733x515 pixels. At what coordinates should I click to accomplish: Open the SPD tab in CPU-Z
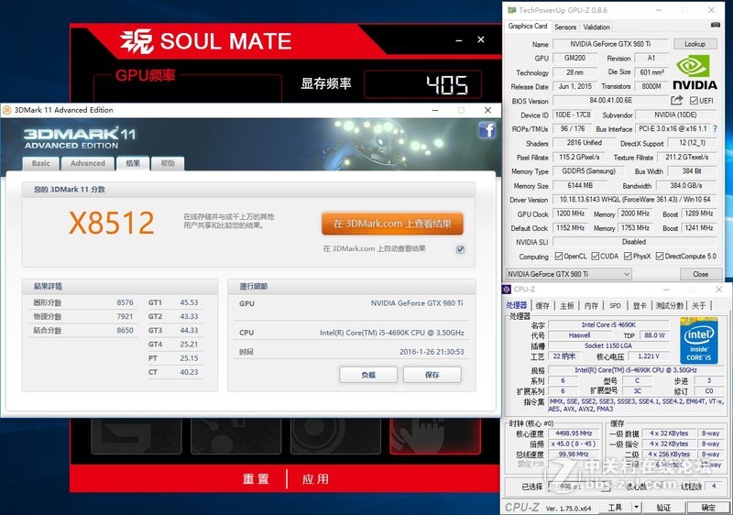tap(615, 306)
